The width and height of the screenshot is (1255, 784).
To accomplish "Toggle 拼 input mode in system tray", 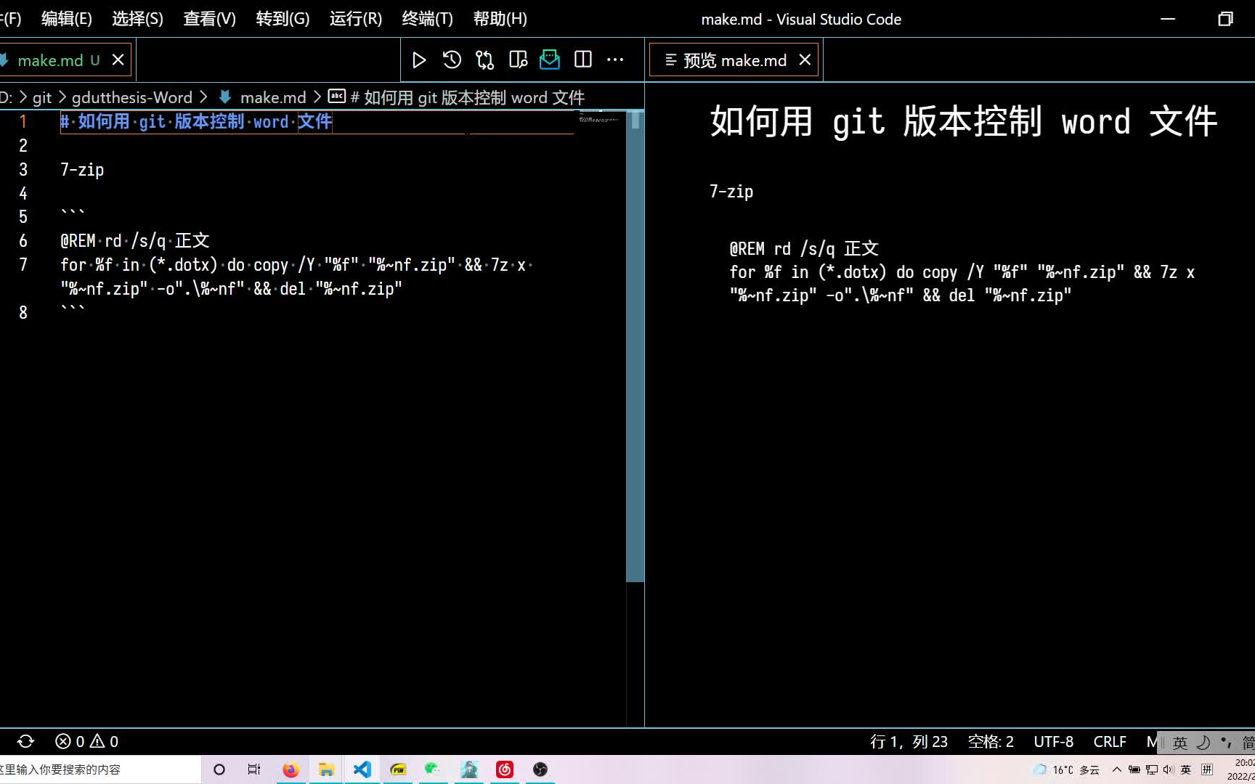I will pos(1207,769).
